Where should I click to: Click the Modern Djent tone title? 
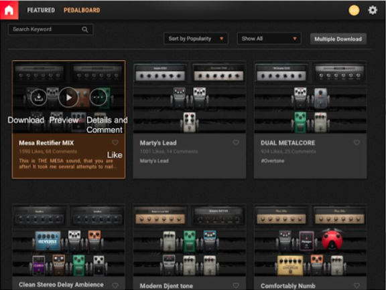[166, 286]
